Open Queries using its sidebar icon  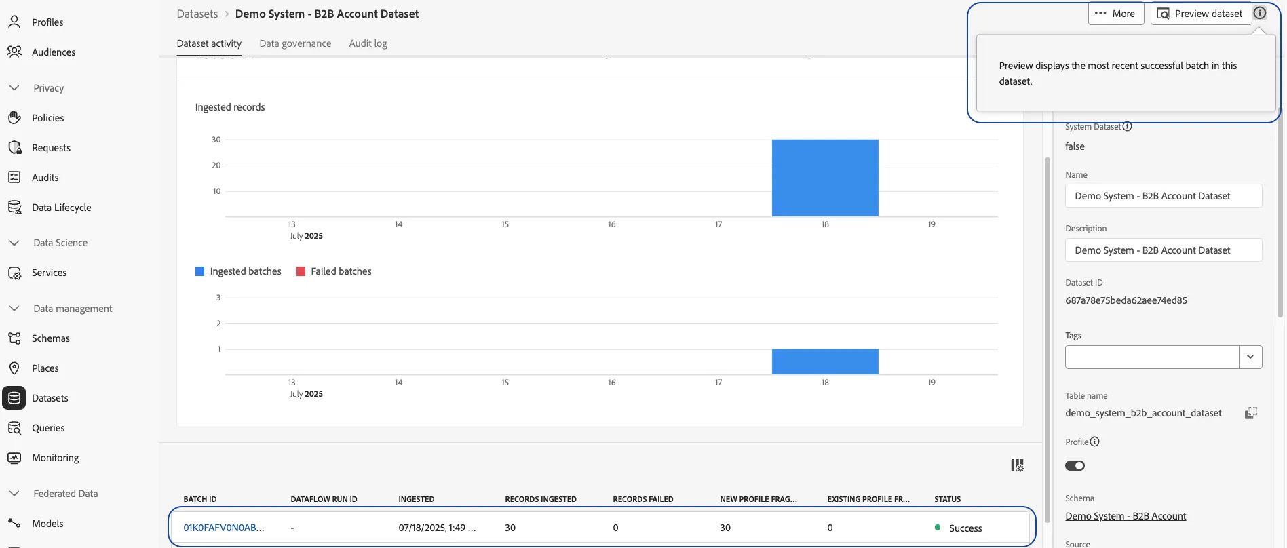pos(14,428)
